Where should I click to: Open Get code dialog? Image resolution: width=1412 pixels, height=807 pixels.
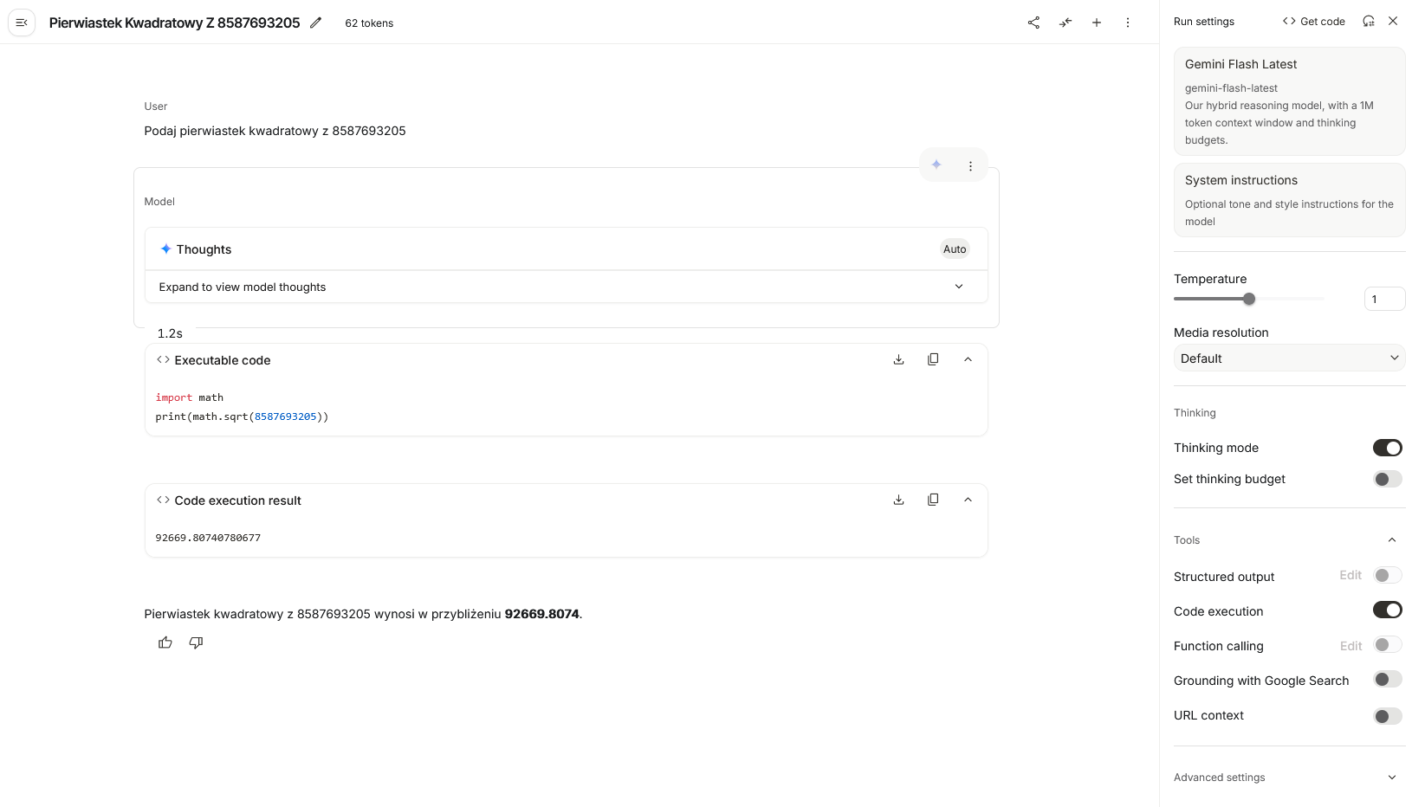1313,21
